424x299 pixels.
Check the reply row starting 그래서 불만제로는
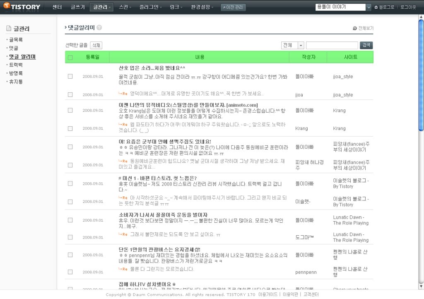pyautogui.click(x=70, y=237)
